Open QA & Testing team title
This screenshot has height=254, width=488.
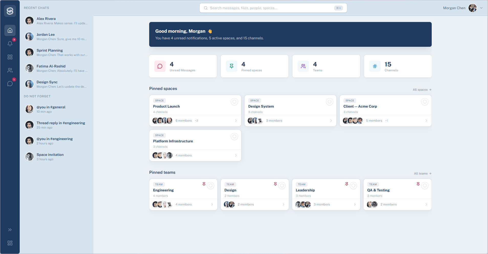(378, 190)
